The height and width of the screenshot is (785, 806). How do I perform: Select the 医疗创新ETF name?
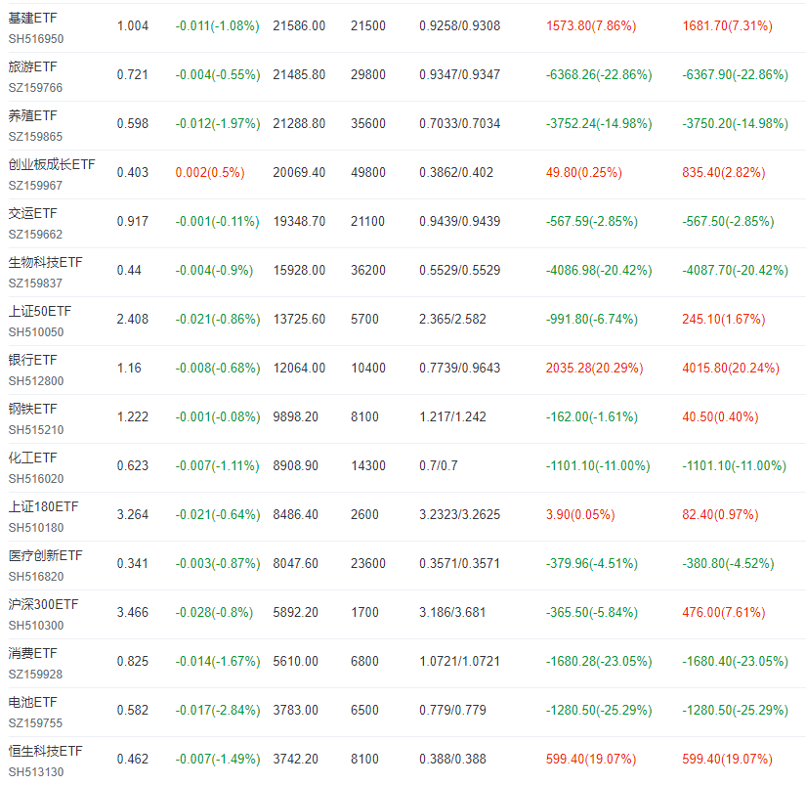45,555
